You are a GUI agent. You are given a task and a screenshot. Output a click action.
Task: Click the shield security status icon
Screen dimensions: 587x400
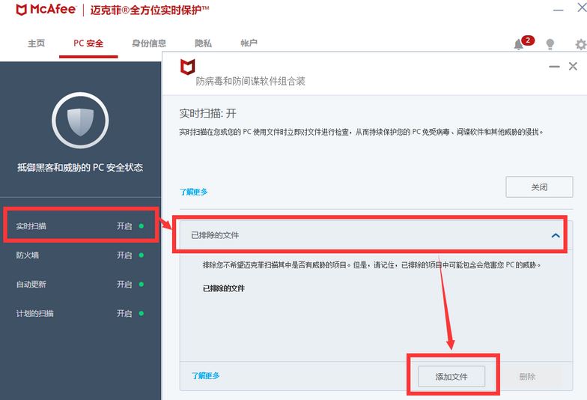coord(80,121)
